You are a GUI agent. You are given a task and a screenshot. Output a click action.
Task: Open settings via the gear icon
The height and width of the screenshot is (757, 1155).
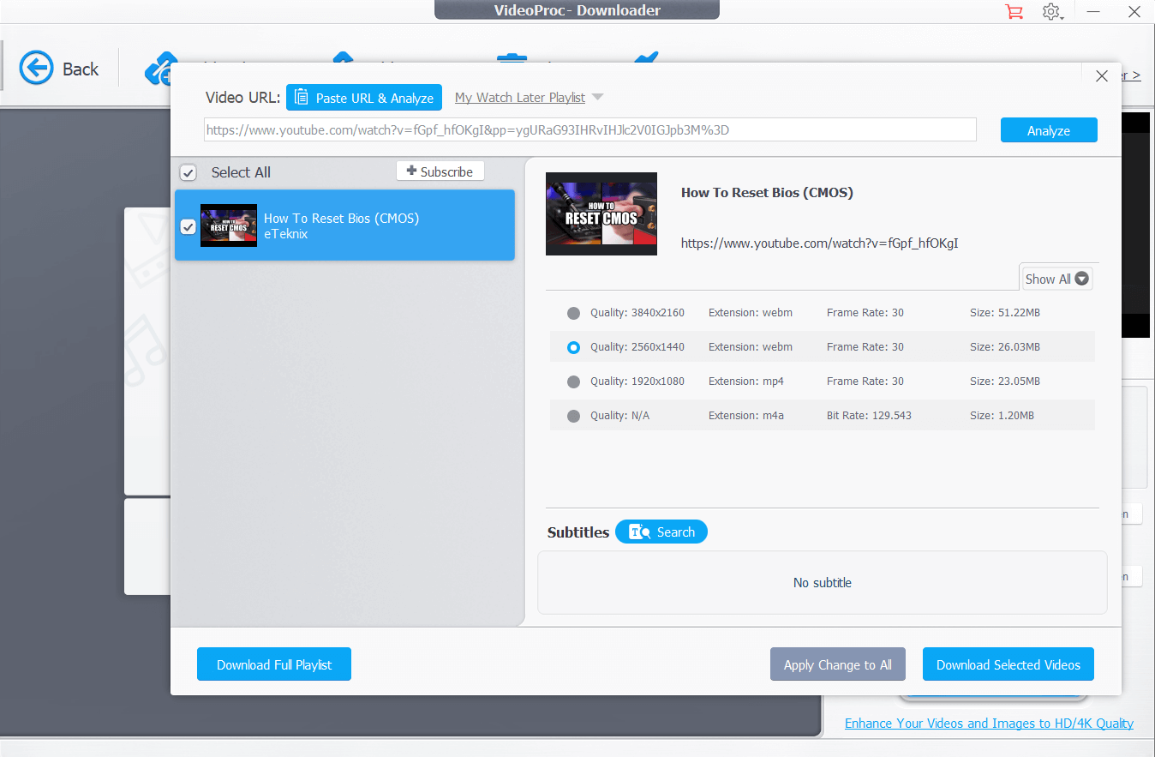point(1051,11)
